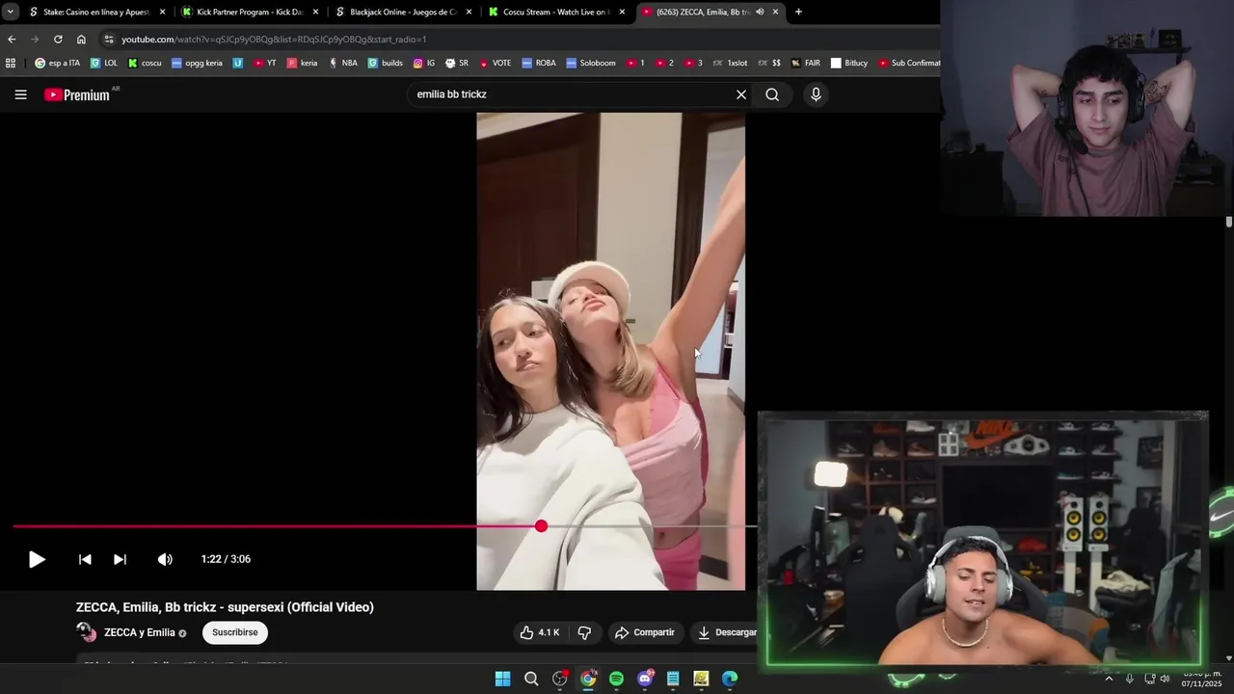1234x694 pixels.
Task: Mute the audio icon on YouTube tab
Action: [760, 12]
